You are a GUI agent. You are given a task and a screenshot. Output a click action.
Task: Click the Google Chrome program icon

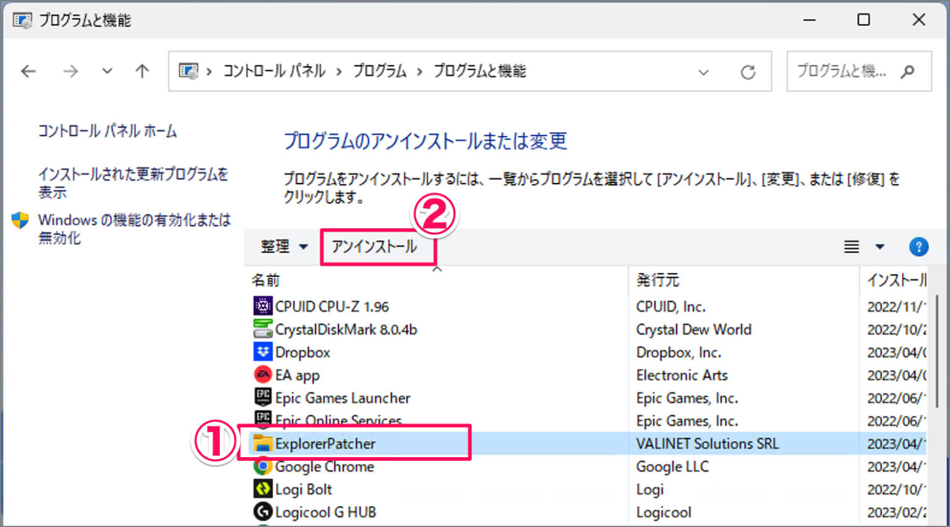pos(263,466)
